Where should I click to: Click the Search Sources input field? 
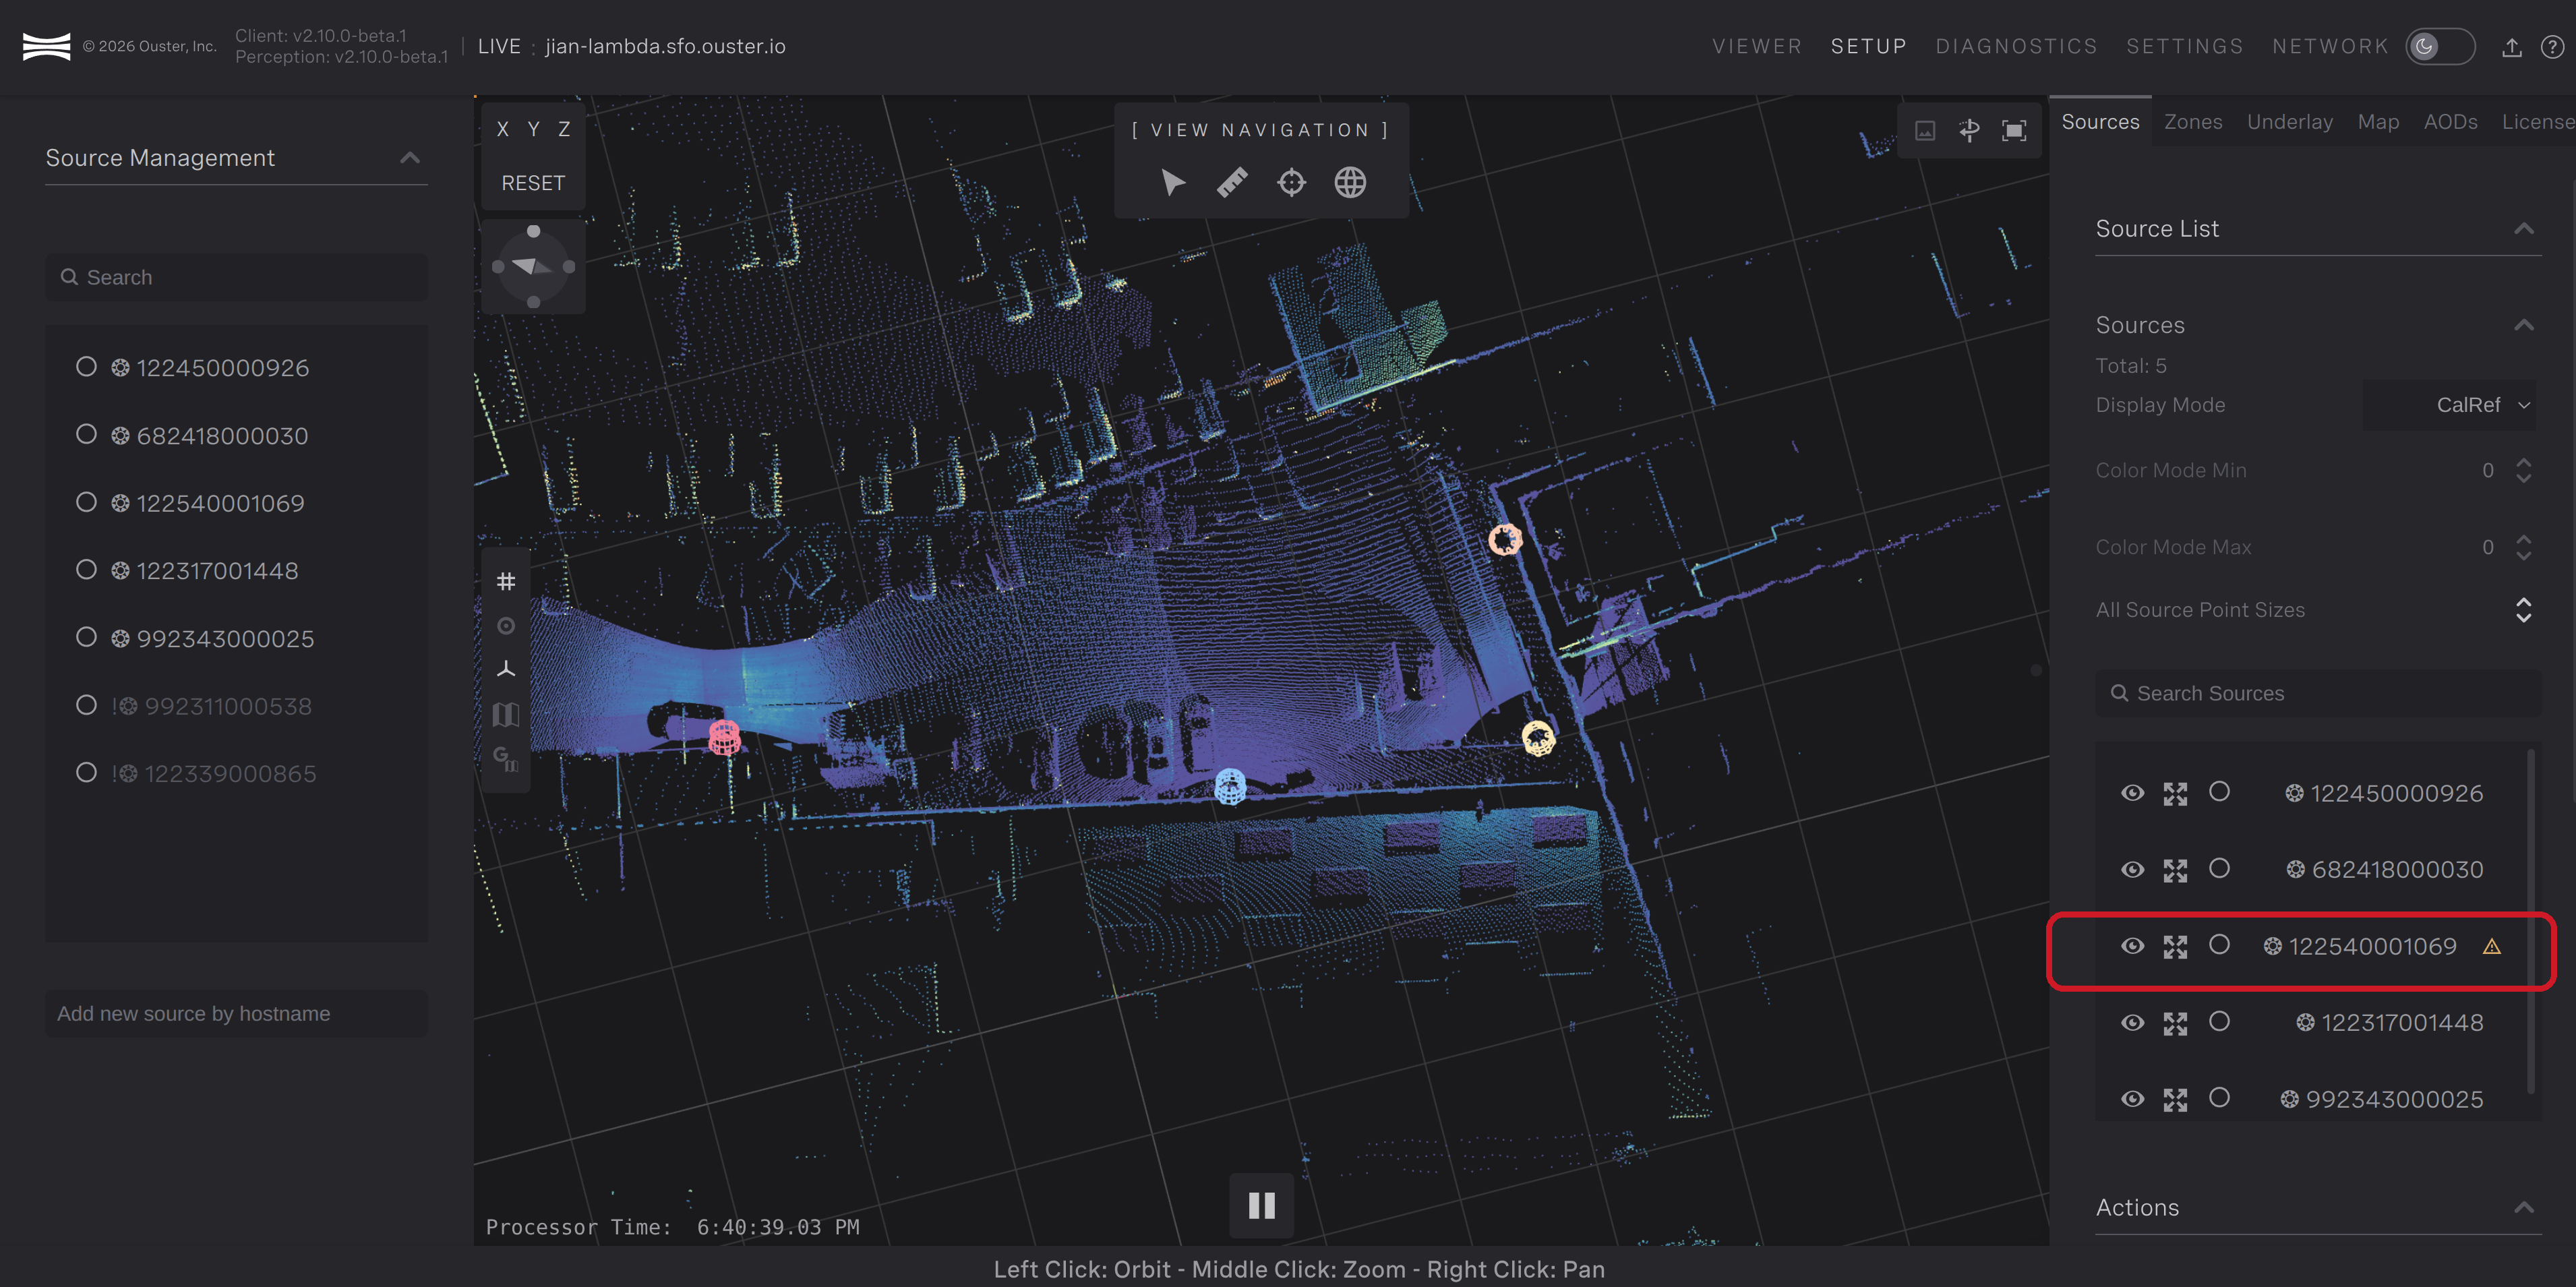[x=2318, y=693]
